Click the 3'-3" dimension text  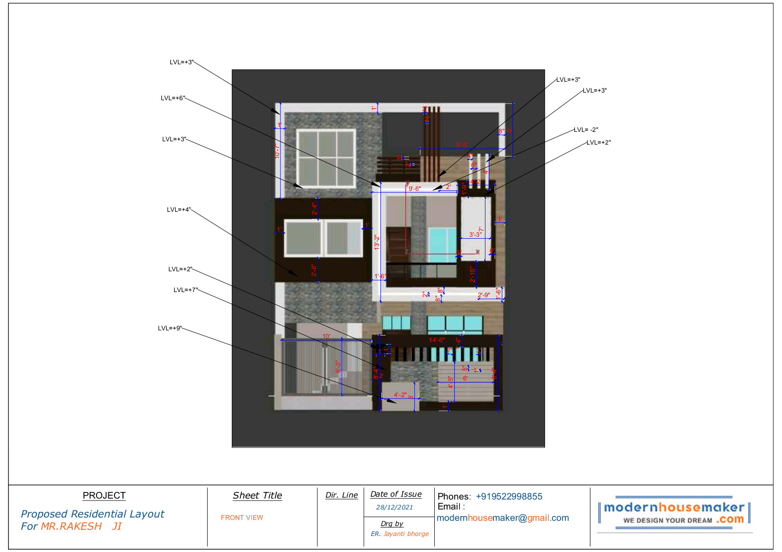475,234
